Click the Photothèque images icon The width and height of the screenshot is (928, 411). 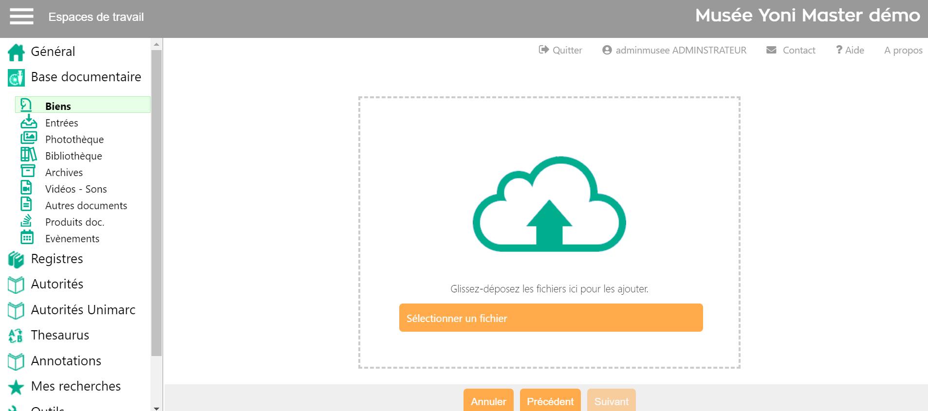(28, 139)
